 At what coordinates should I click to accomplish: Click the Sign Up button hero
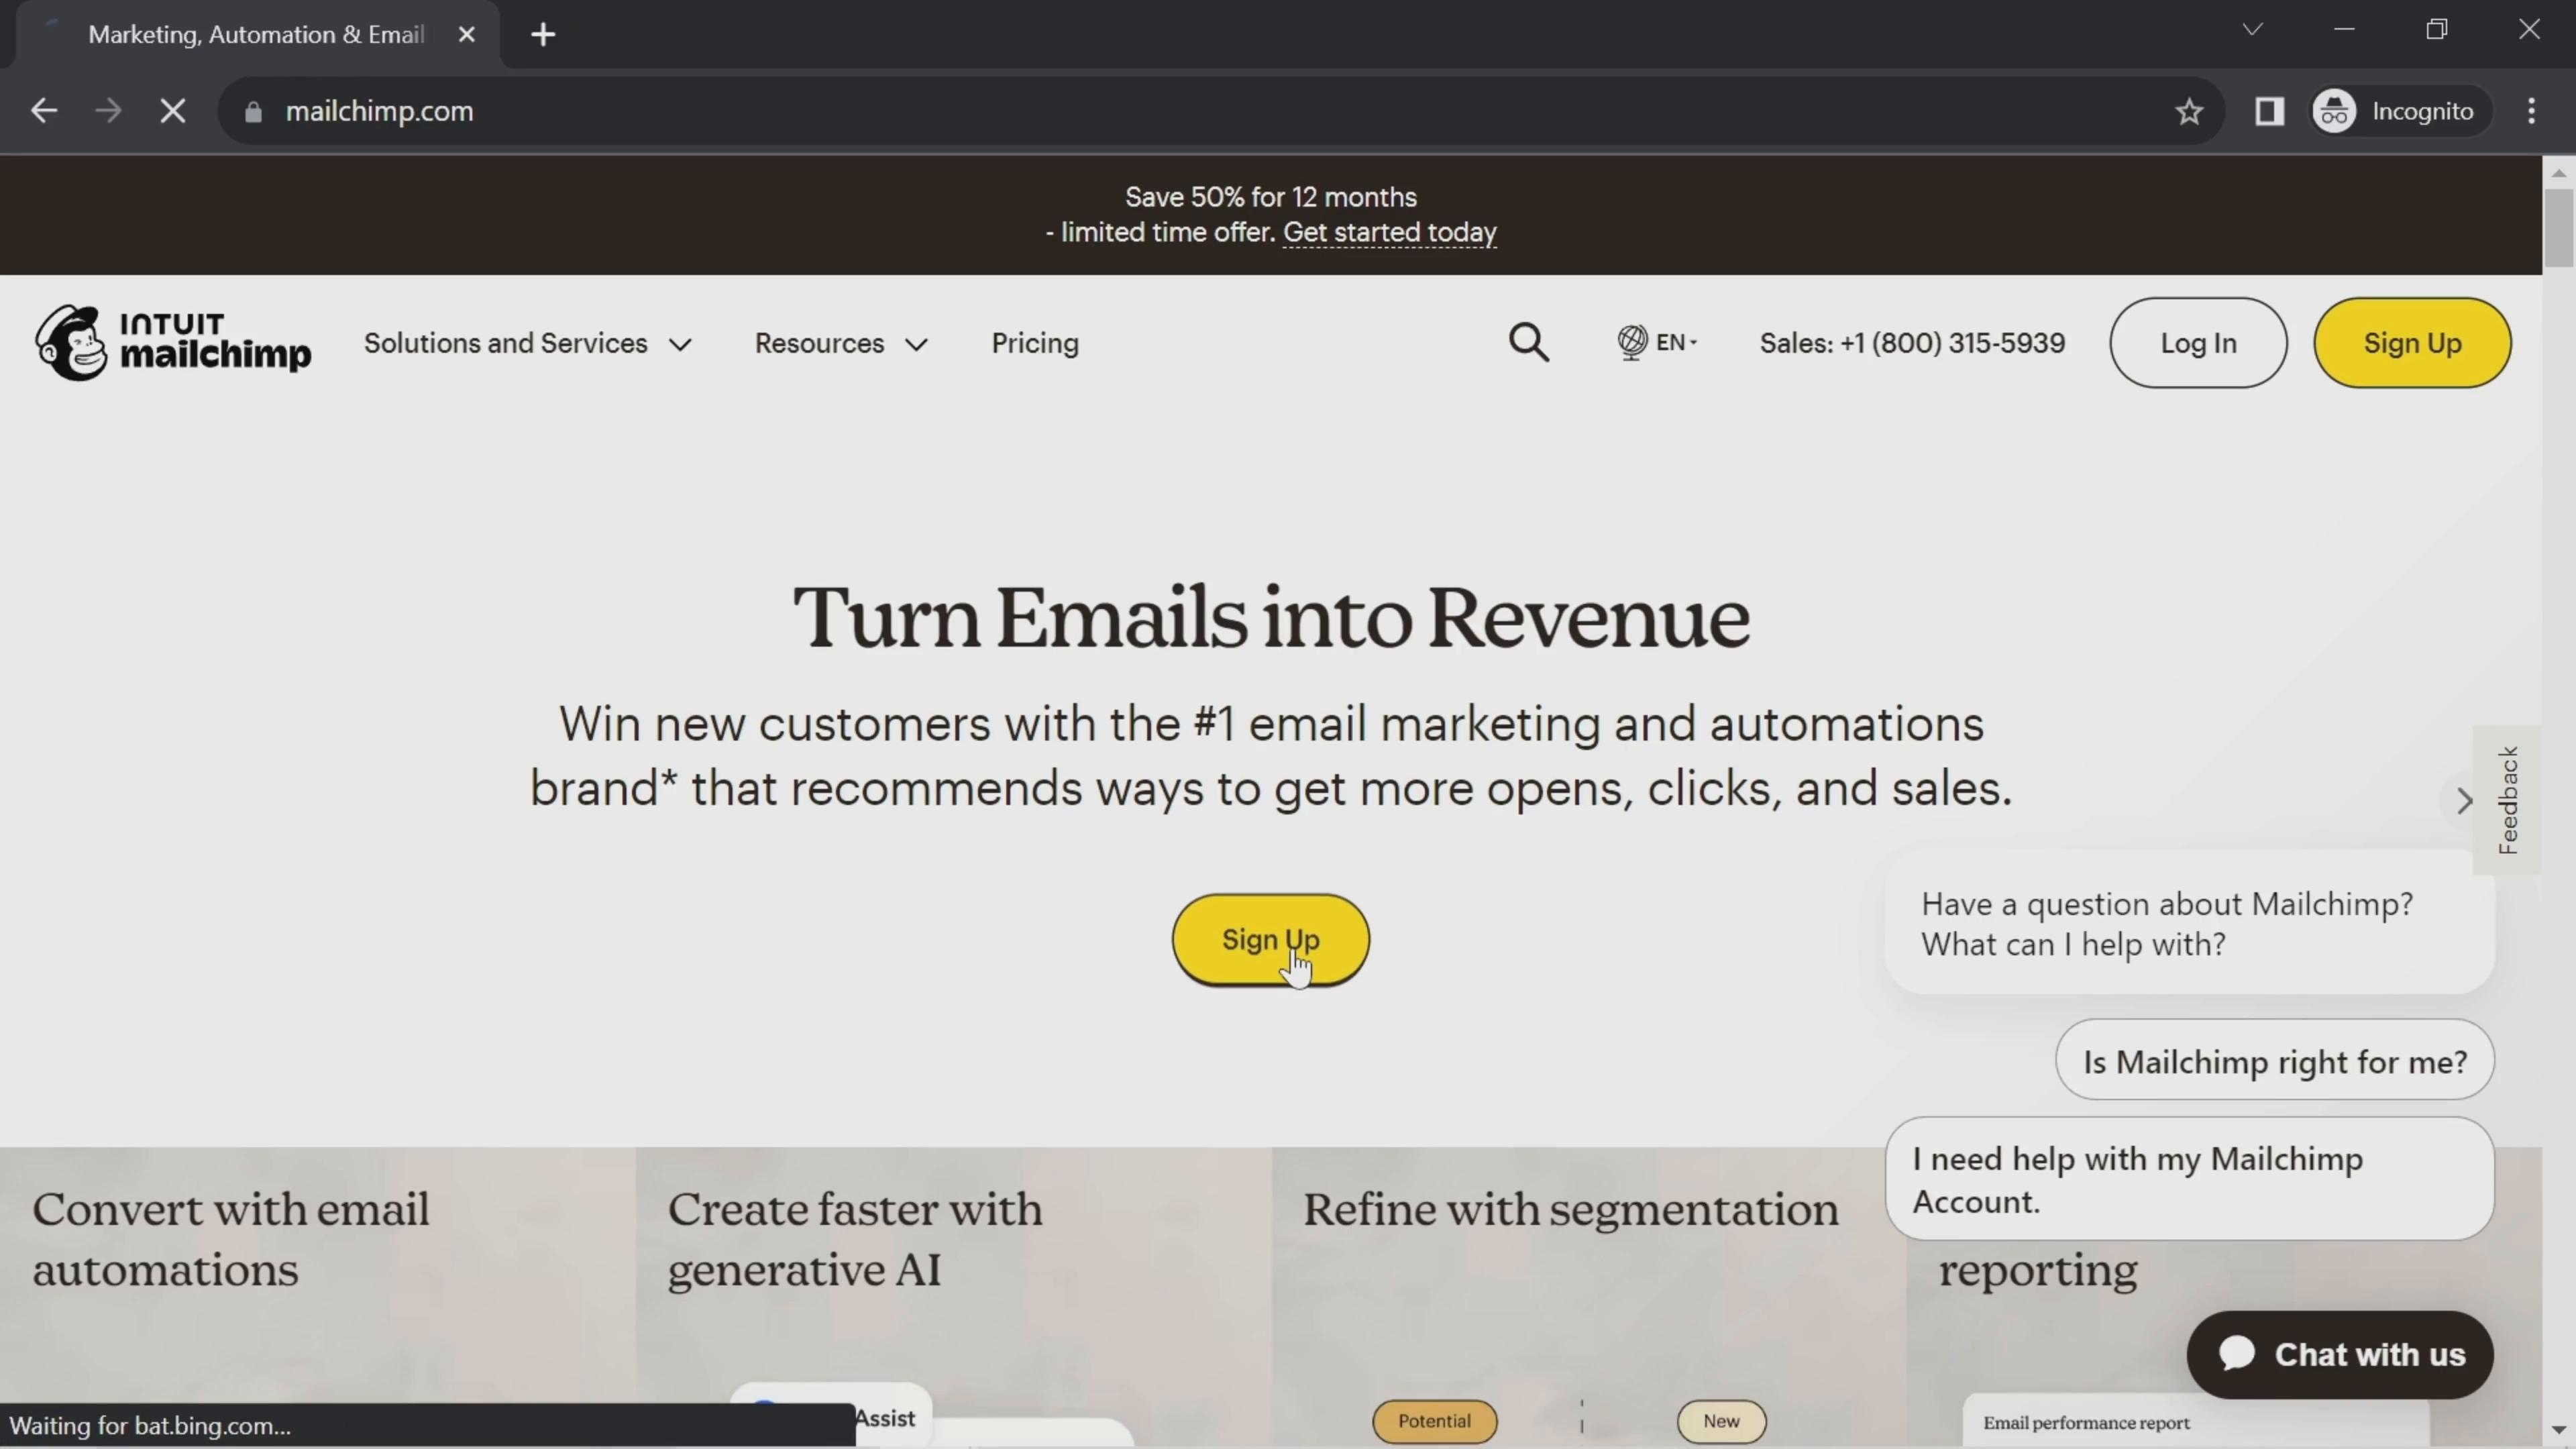pos(1271,939)
